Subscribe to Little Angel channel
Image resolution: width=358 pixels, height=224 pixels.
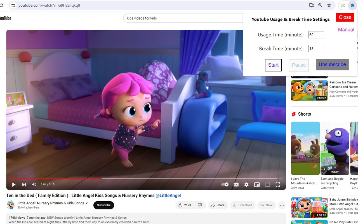click(104, 205)
